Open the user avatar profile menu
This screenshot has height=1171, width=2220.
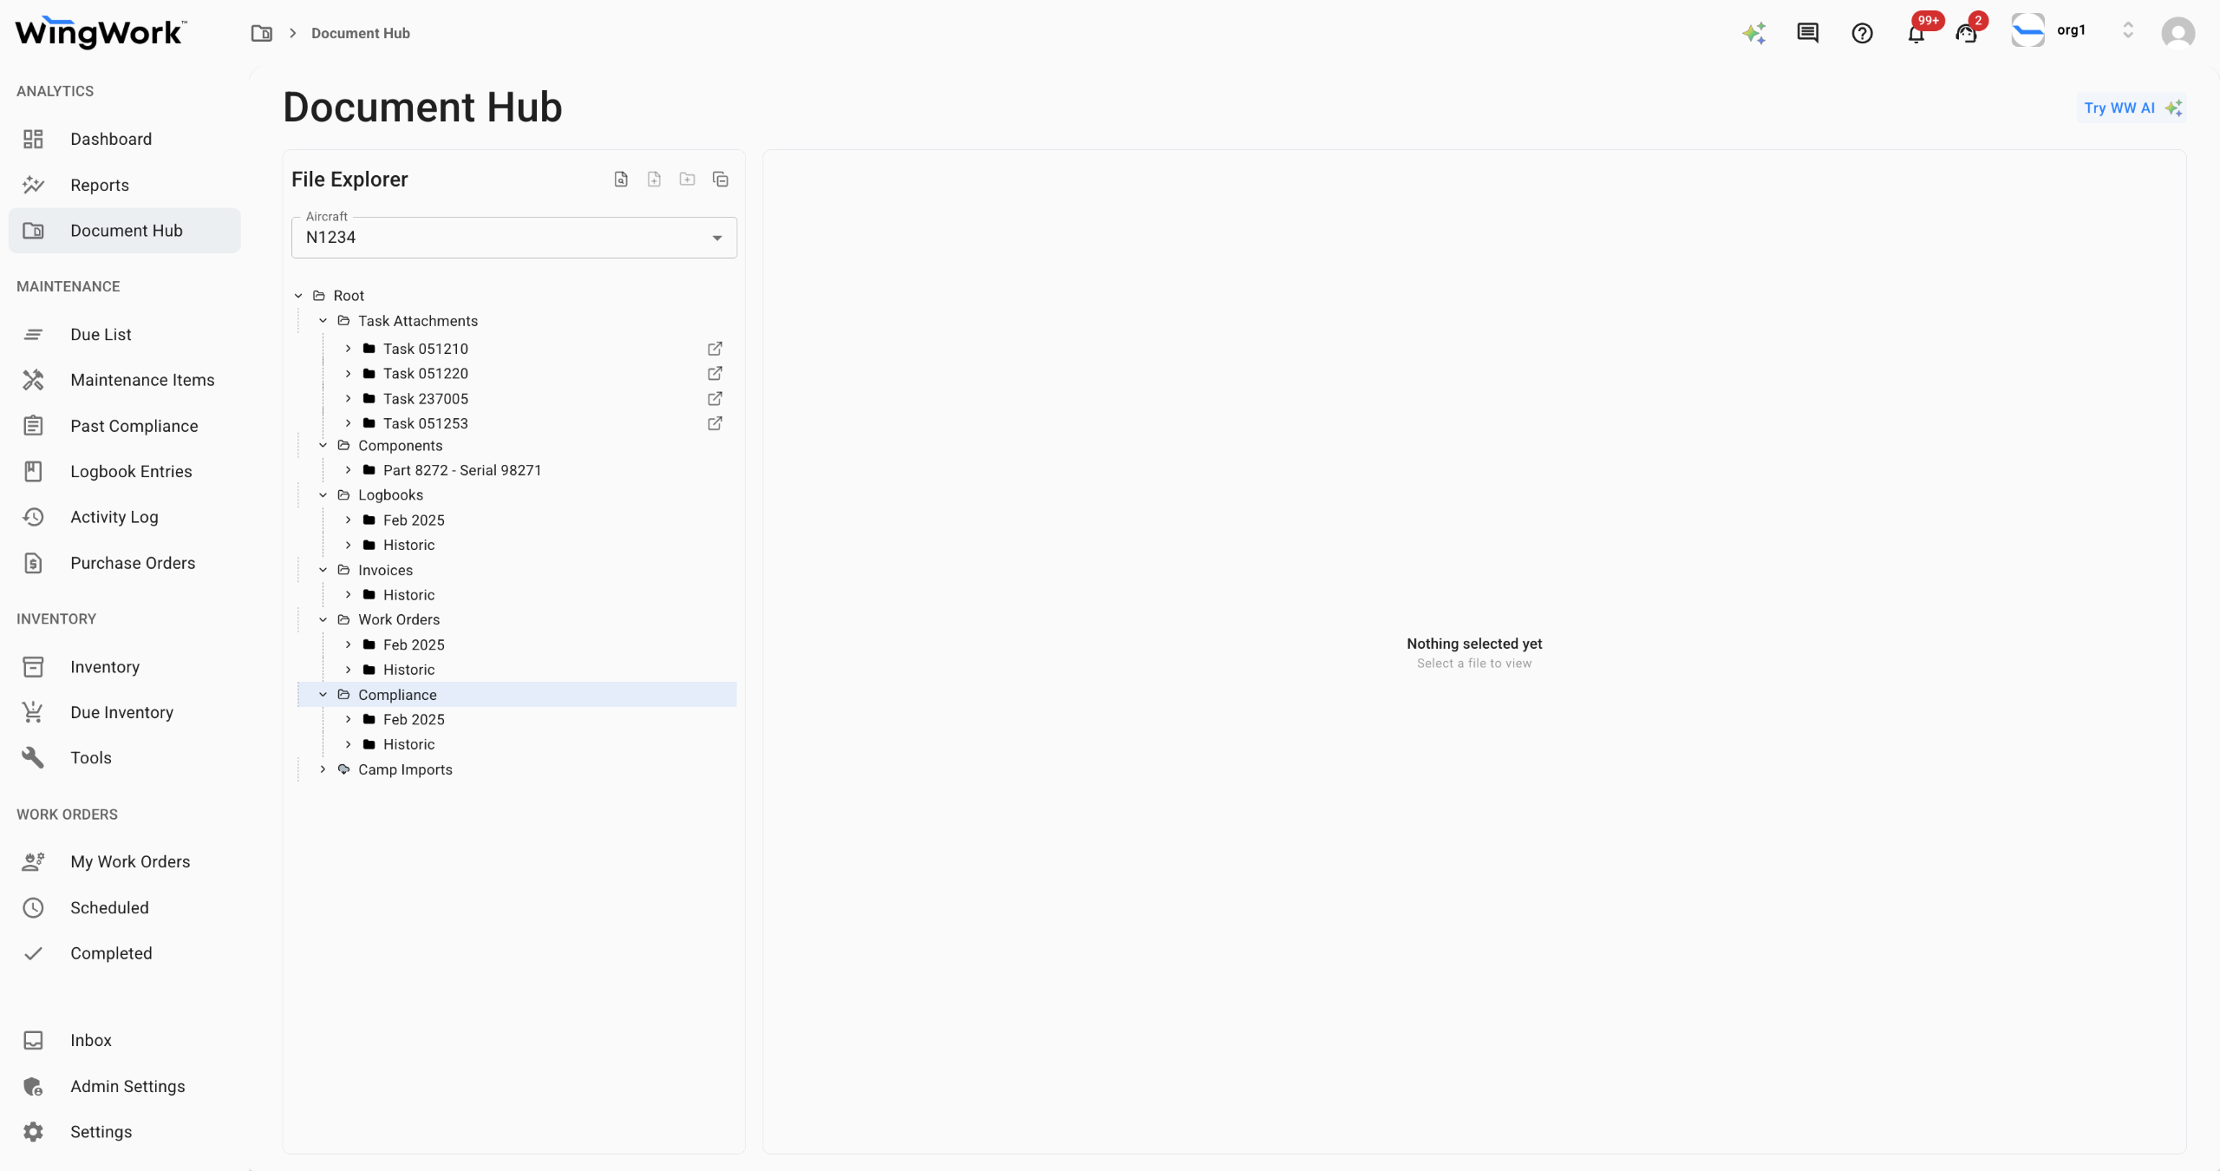click(x=2178, y=33)
